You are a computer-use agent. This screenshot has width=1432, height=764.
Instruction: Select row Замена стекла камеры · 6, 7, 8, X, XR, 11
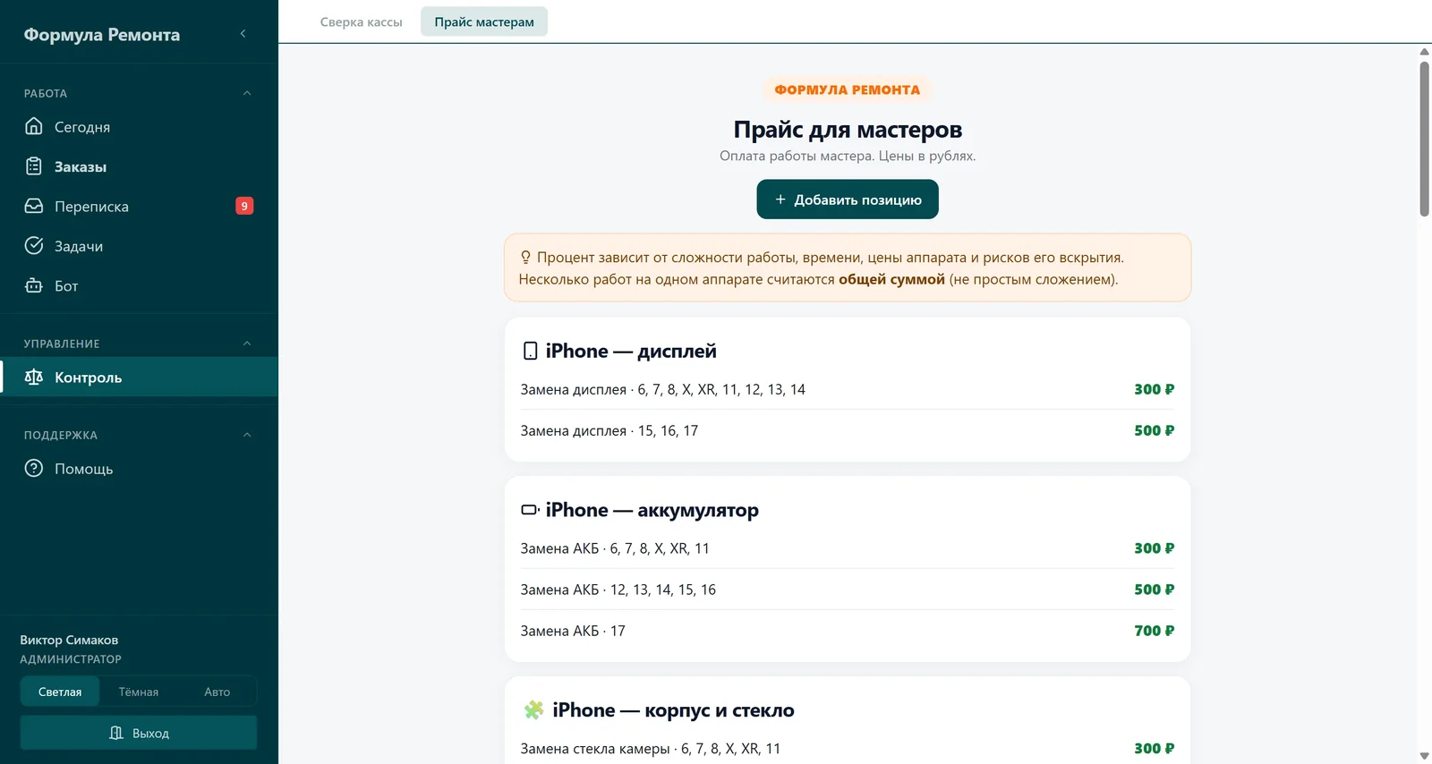pyautogui.click(x=848, y=749)
